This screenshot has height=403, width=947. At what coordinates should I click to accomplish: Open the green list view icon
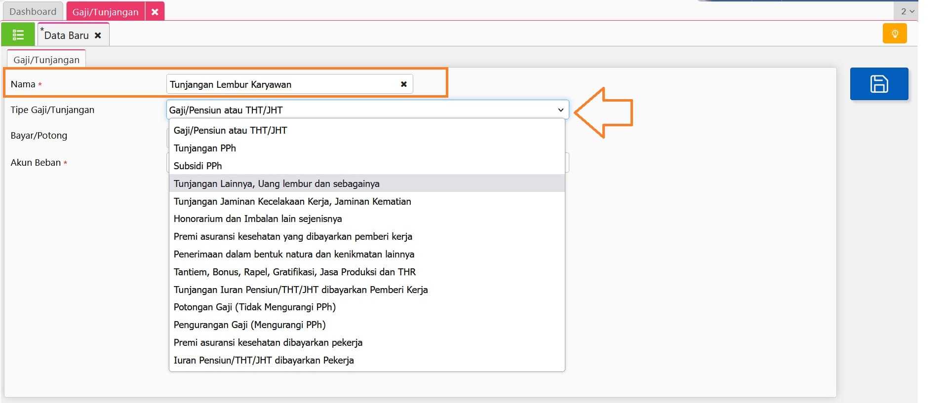18,35
